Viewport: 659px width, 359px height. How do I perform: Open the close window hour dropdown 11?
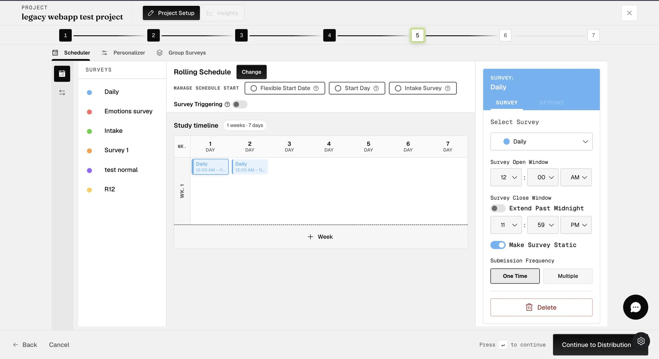pos(506,225)
